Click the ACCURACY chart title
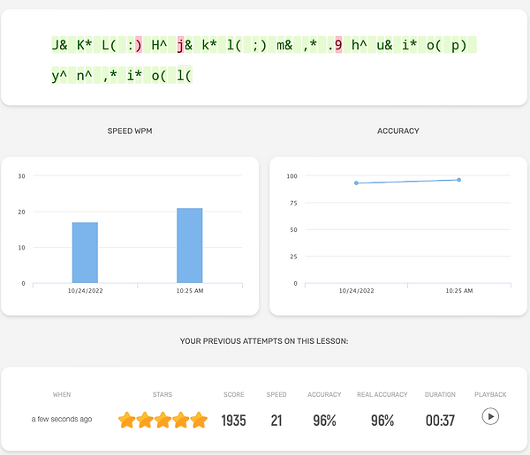530x455 pixels. [398, 131]
